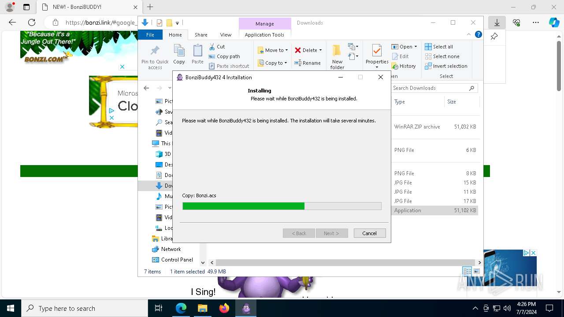Switch to the Share ribbon tab

pyautogui.click(x=201, y=35)
